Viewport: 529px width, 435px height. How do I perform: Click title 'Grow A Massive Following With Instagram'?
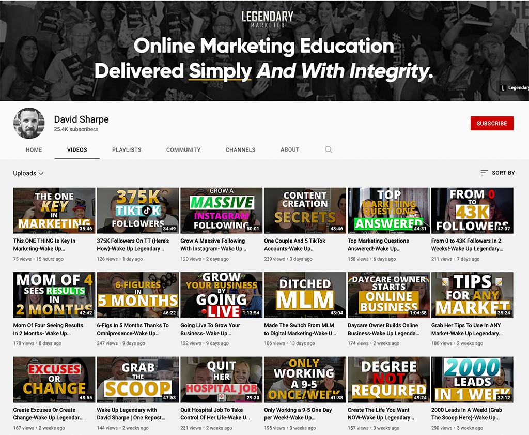[213, 245]
